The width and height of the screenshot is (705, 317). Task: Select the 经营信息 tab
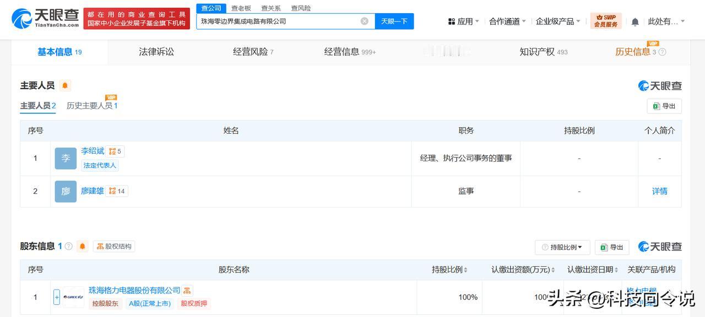point(350,52)
